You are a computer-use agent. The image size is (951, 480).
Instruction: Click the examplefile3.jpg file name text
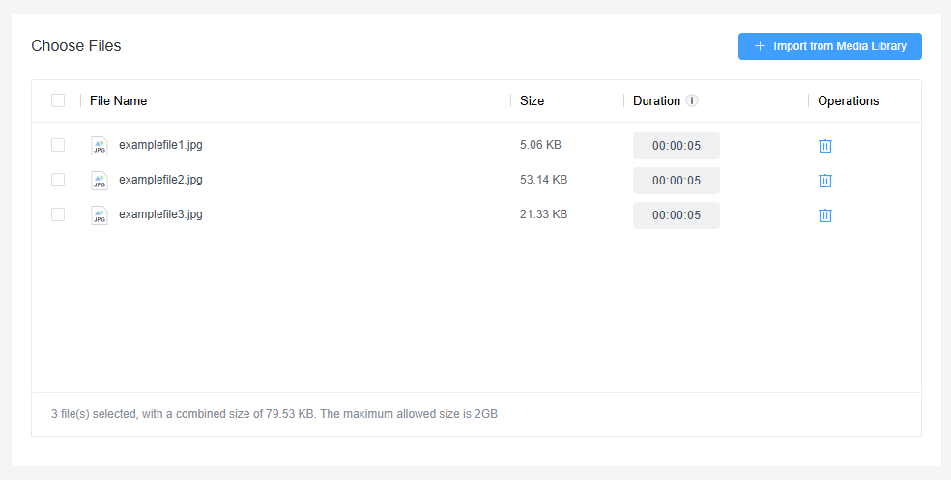pyautogui.click(x=160, y=214)
